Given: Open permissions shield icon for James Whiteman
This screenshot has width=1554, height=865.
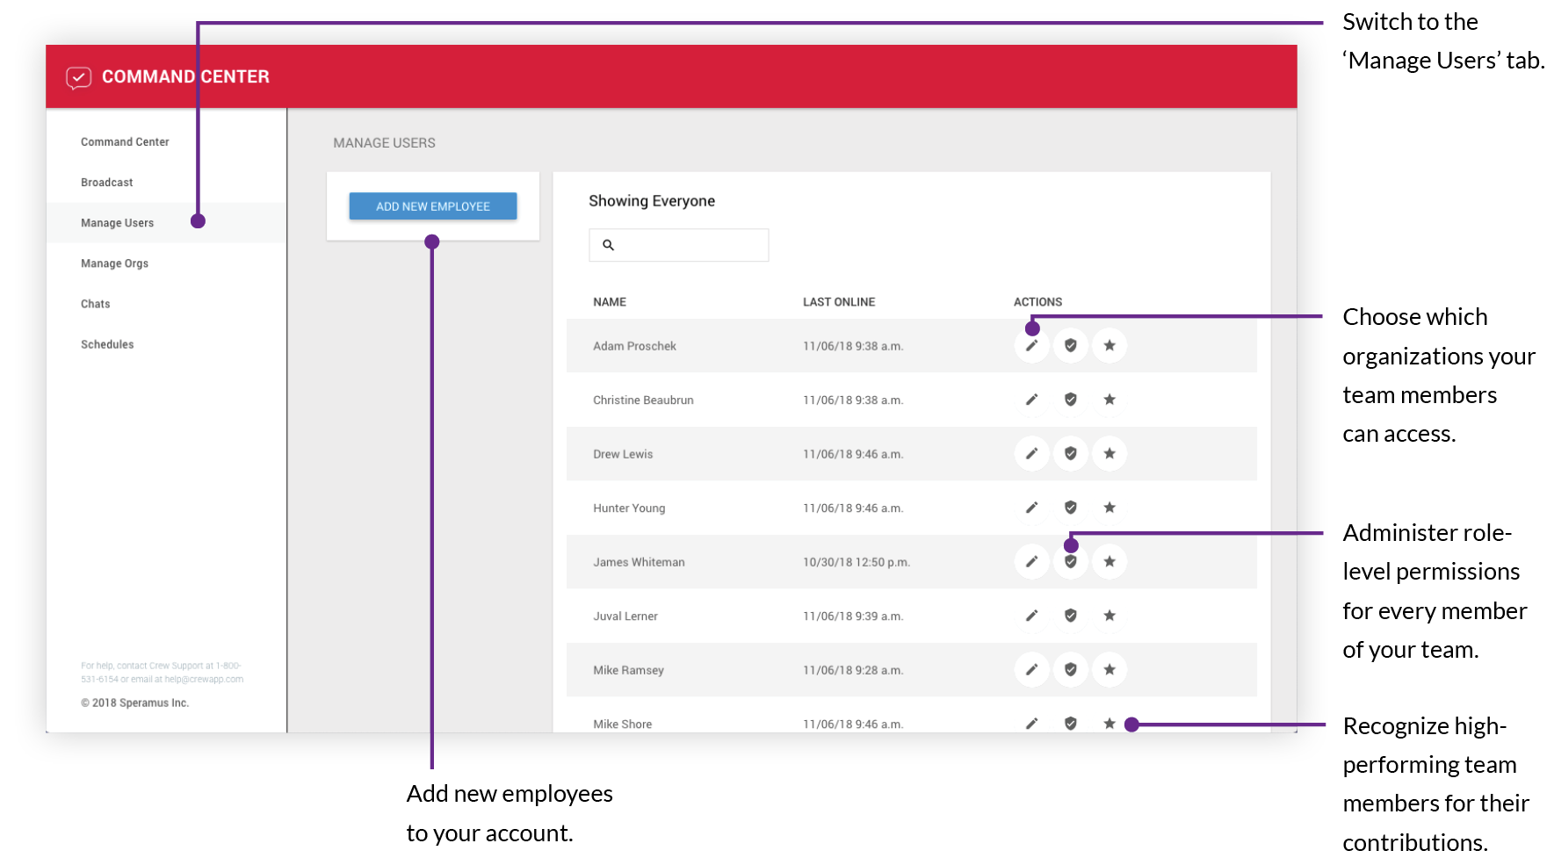Looking at the screenshot, I should [x=1070, y=561].
